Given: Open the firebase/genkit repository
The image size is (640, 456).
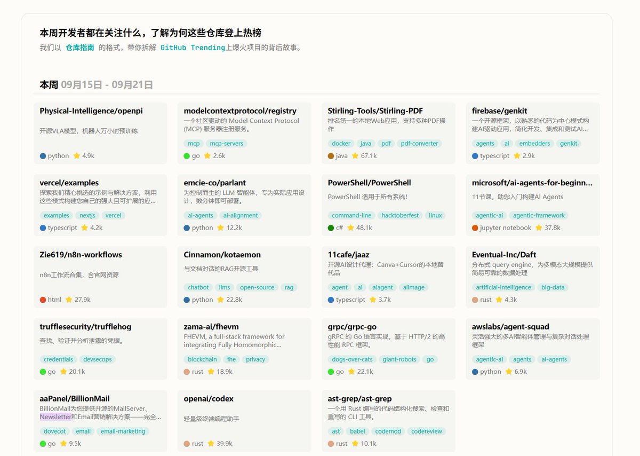Looking at the screenshot, I should (500, 111).
